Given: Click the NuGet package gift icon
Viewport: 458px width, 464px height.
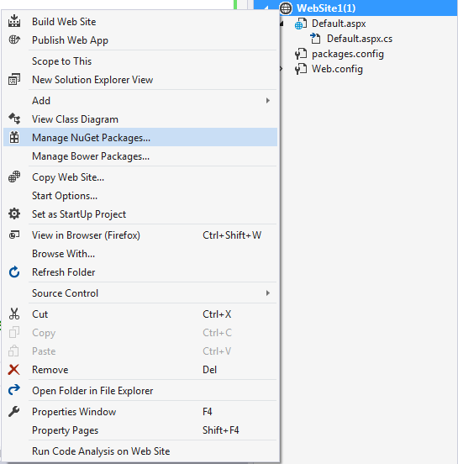Looking at the screenshot, I should pyautogui.click(x=14, y=137).
